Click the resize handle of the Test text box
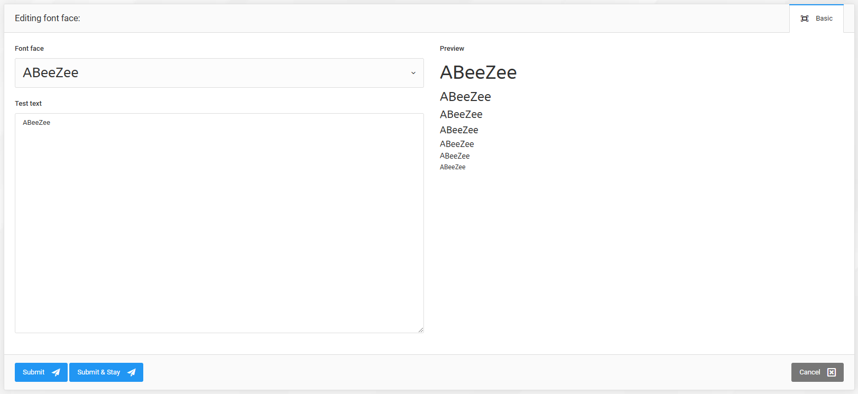 click(421, 330)
